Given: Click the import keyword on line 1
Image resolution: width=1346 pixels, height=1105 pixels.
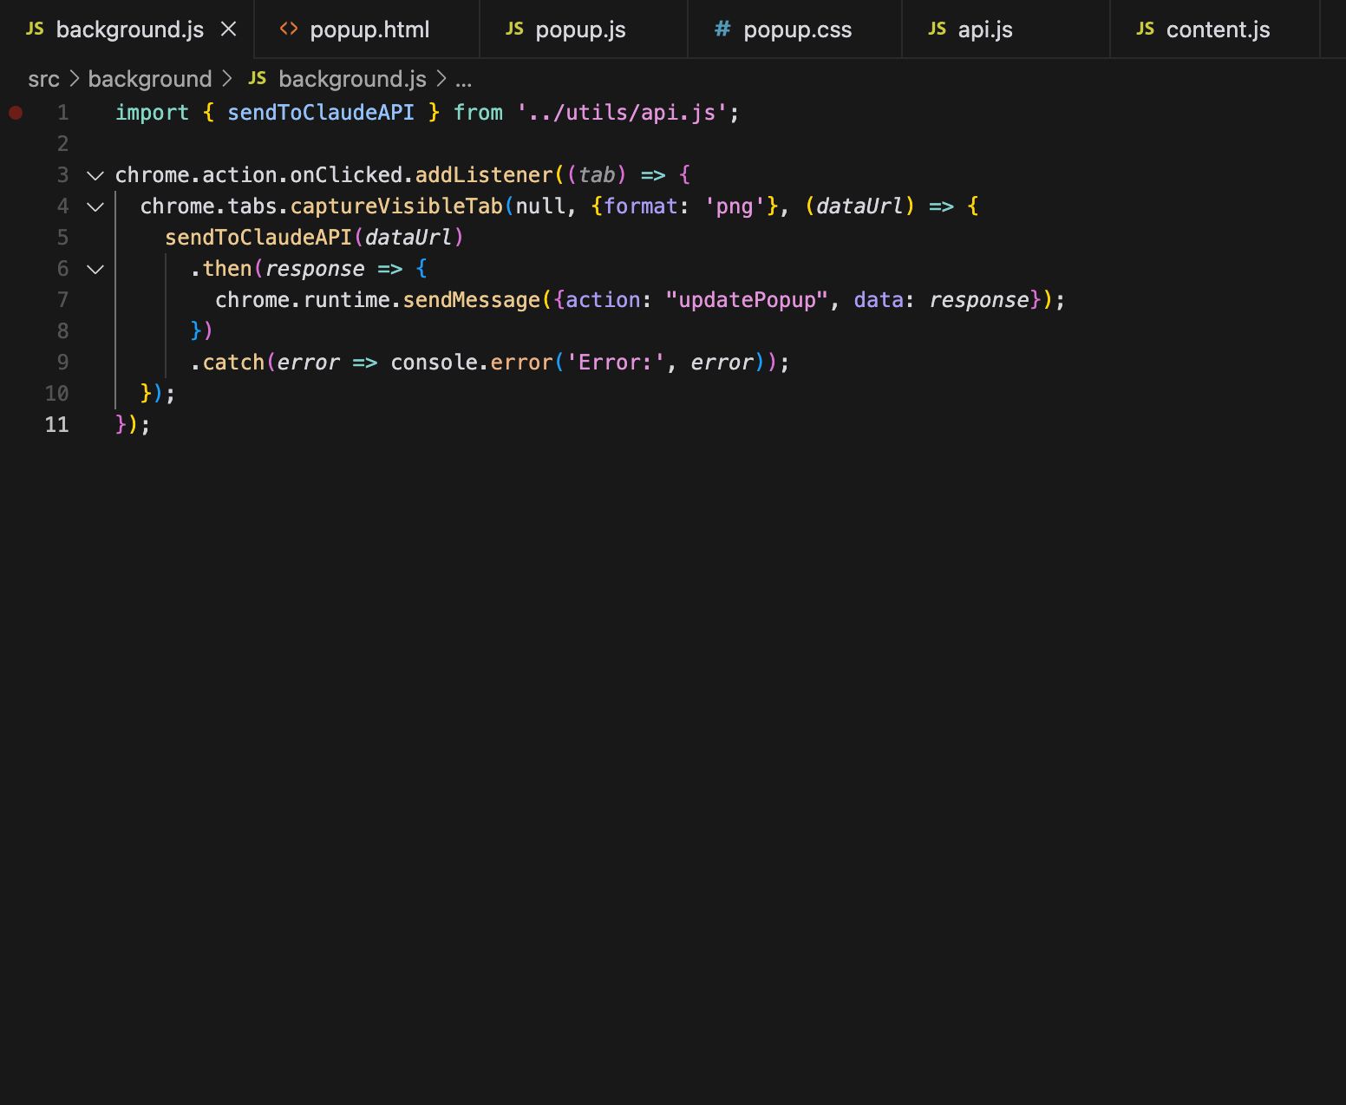Looking at the screenshot, I should (x=152, y=113).
